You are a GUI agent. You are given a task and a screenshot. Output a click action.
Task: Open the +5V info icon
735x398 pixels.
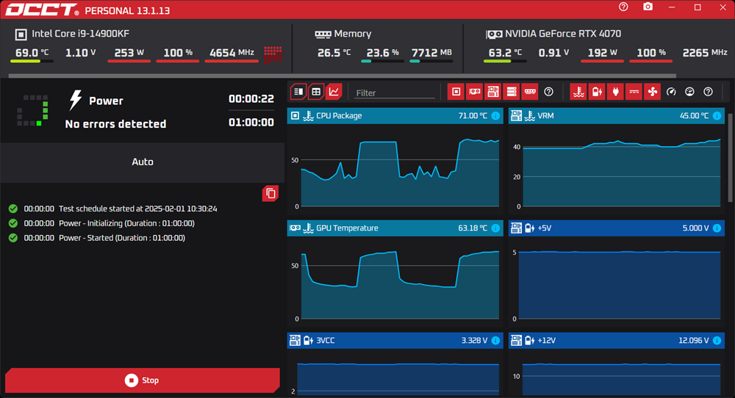pyautogui.click(x=717, y=228)
